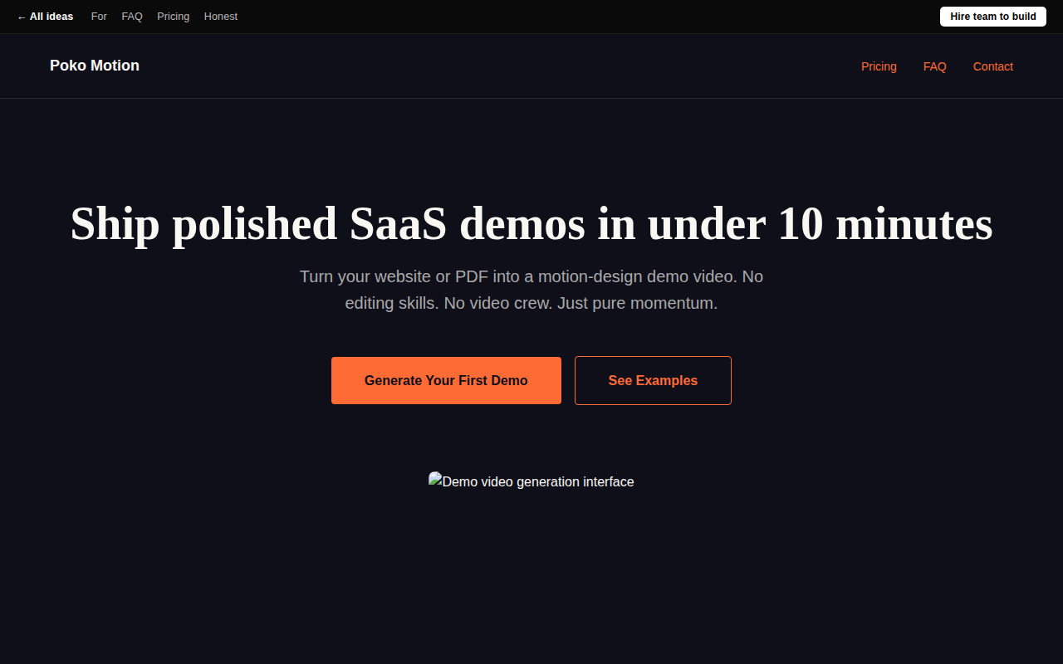Screen dimensions: 1063x664
Task: Open the Contact nav link
Action: pyautogui.click(x=993, y=66)
